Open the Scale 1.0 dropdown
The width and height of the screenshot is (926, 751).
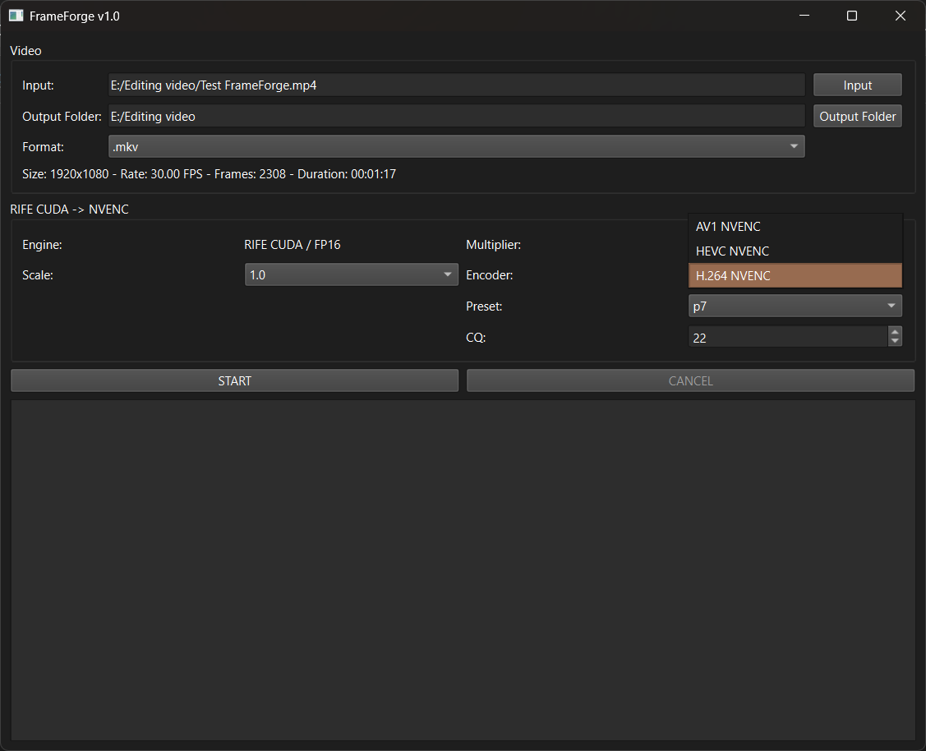(x=352, y=275)
